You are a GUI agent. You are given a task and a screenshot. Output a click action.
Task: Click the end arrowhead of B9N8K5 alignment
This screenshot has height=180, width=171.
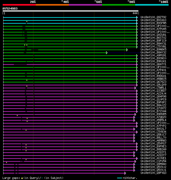(x=127, y=50)
